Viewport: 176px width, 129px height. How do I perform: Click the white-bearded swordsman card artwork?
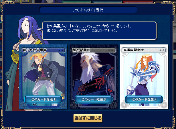pyautogui.click(x=94, y=74)
